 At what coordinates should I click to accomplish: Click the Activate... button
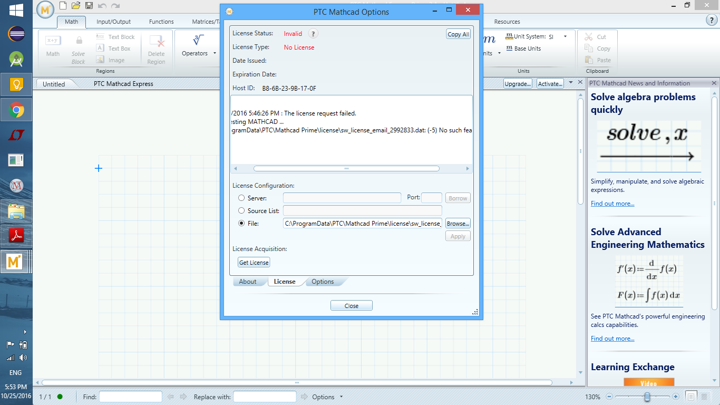[550, 84]
